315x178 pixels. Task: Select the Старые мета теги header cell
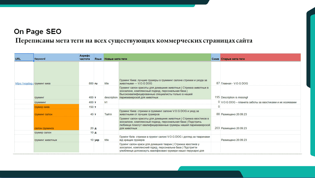[x=260, y=58]
